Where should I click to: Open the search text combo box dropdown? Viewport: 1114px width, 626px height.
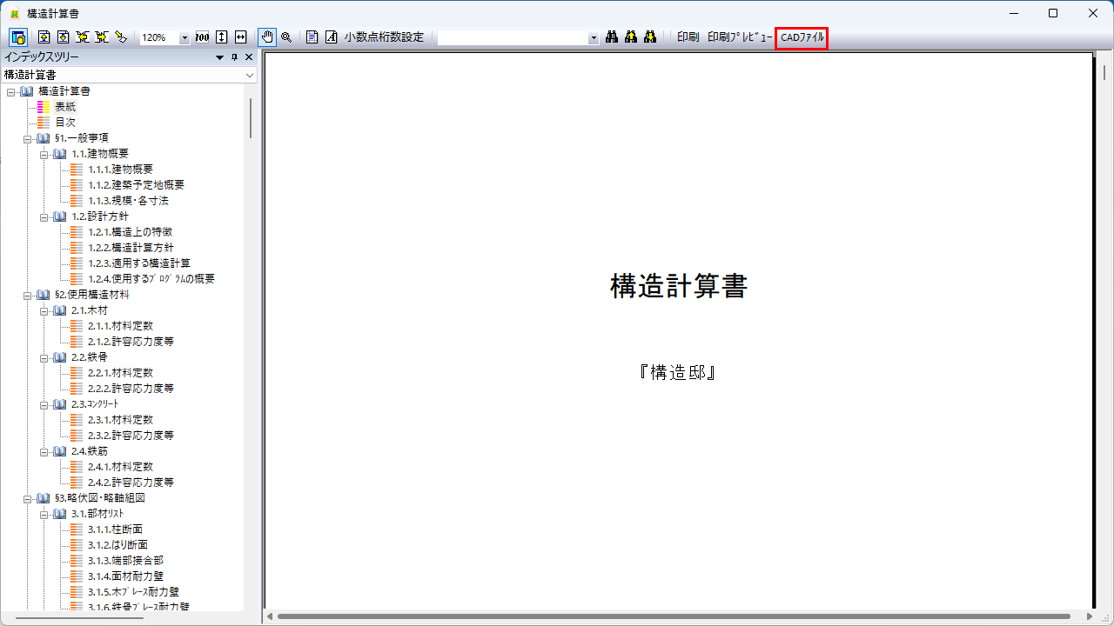pyautogui.click(x=594, y=38)
